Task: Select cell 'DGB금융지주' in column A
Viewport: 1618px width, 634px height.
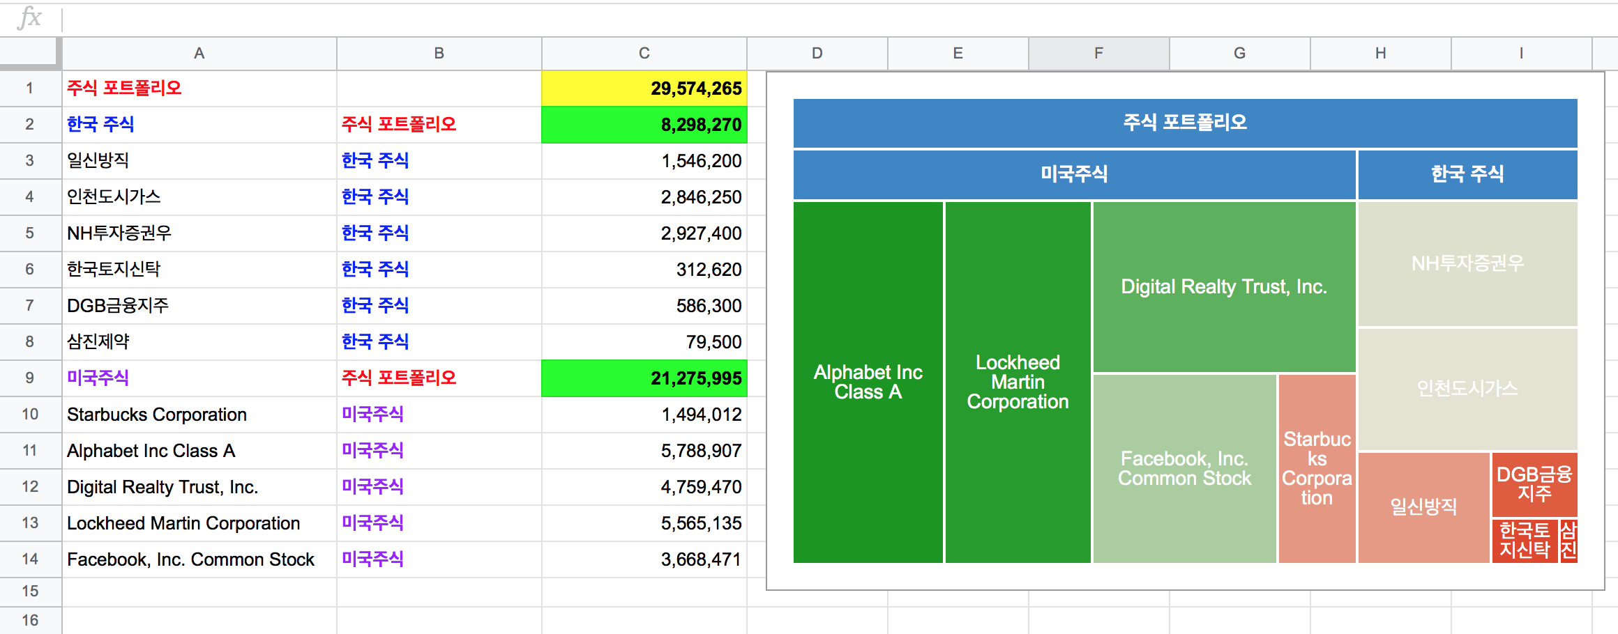Action: pos(199,306)
